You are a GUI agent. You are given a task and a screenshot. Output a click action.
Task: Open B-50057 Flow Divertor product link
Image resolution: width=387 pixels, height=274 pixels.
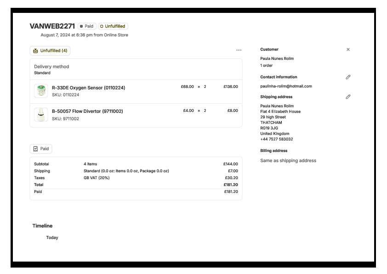click(x=87, y=111)
